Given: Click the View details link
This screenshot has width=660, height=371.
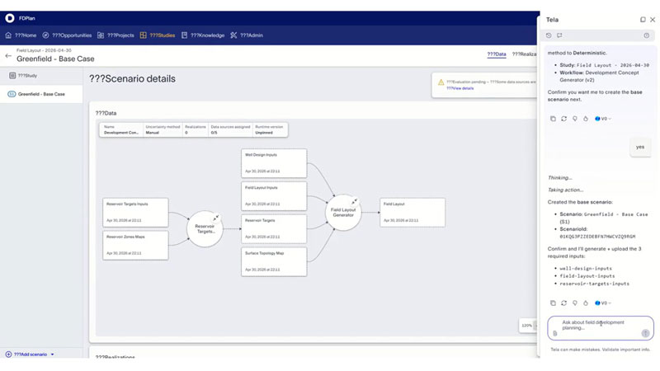Looking at the screenshot, I should 460,88.
